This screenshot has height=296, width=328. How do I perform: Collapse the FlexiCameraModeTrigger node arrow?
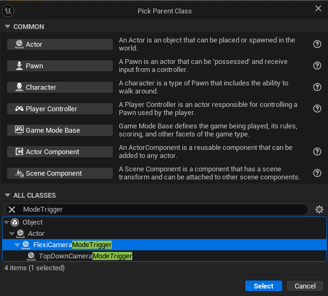tap(17, 245)
